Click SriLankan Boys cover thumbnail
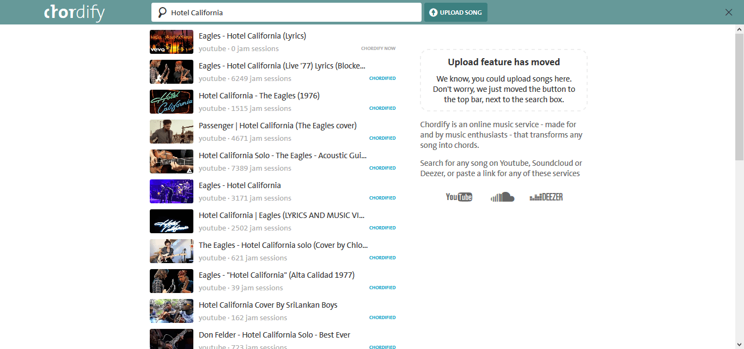The width and height of the screenshot is (744, 349). 172,311
